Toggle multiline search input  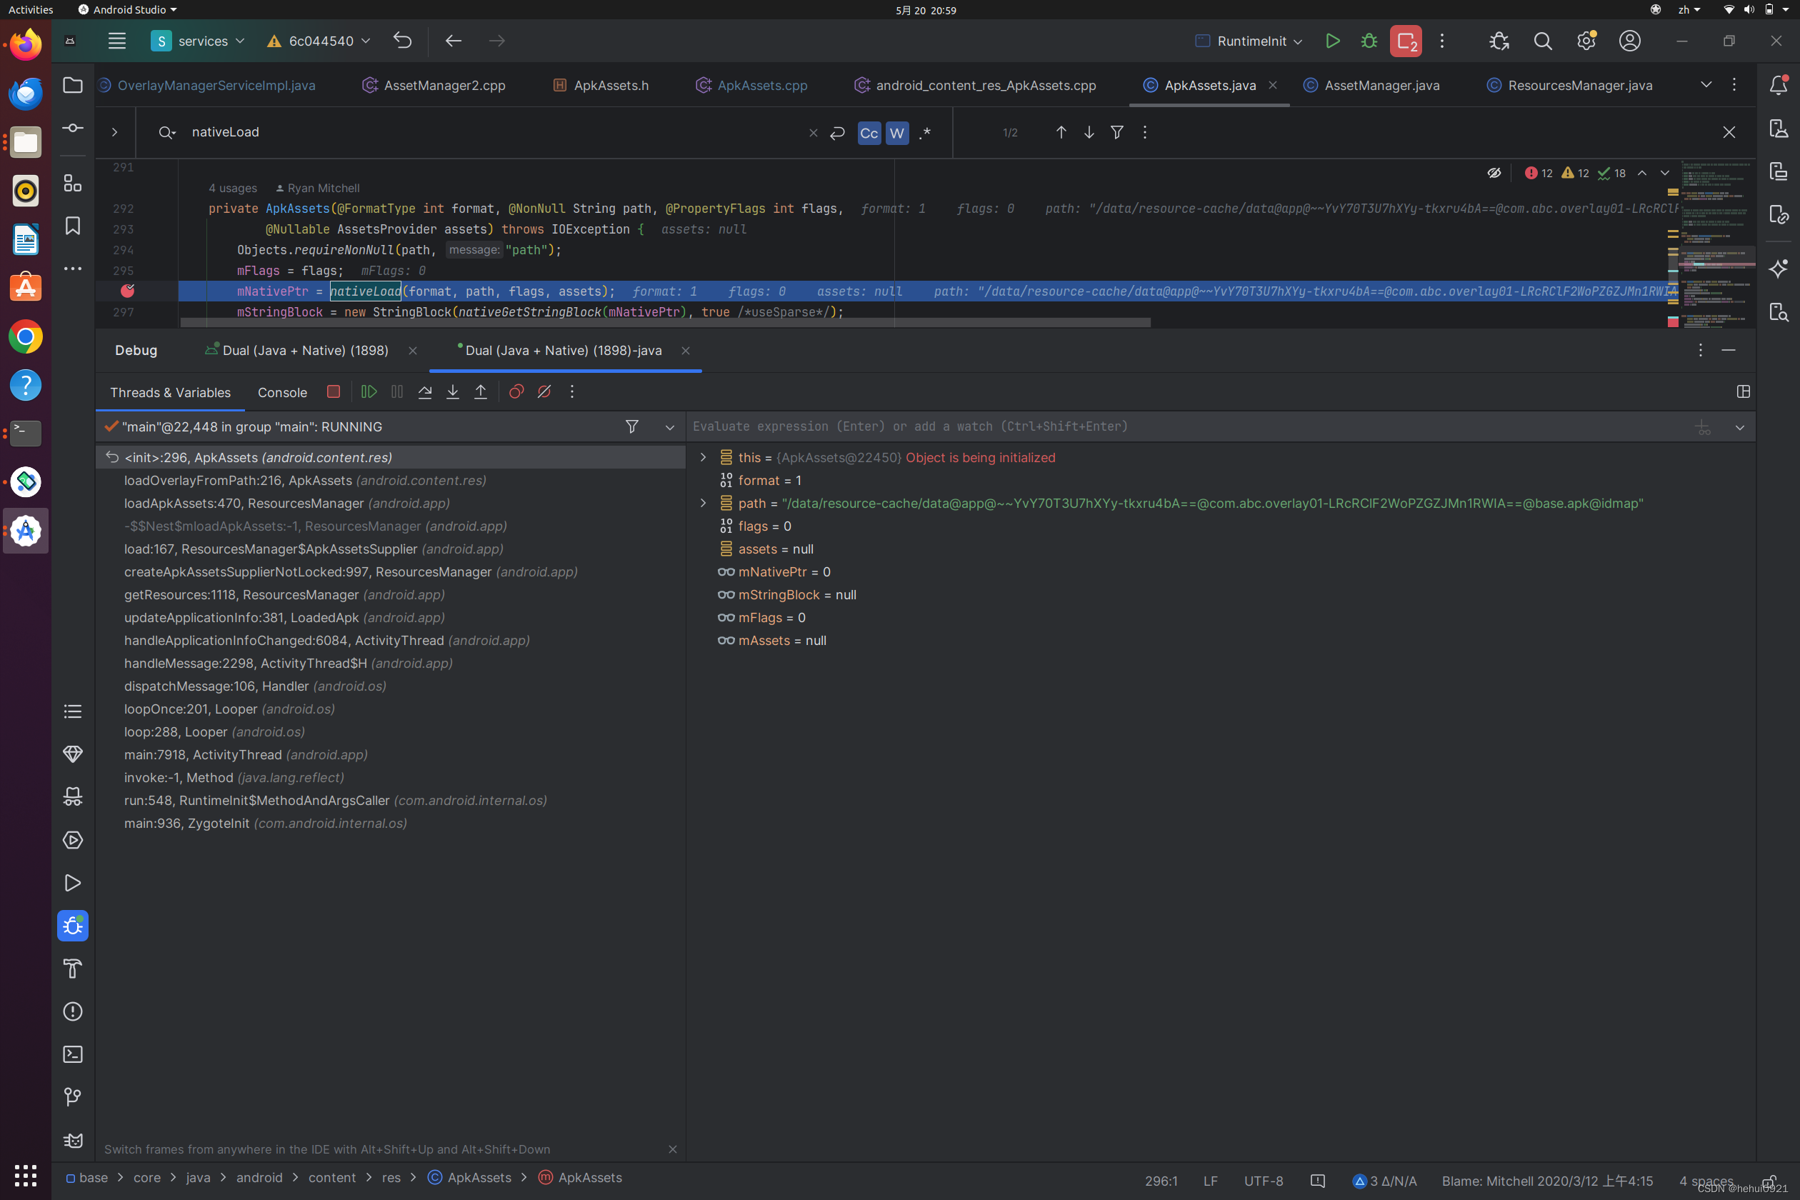pos(837,132)
